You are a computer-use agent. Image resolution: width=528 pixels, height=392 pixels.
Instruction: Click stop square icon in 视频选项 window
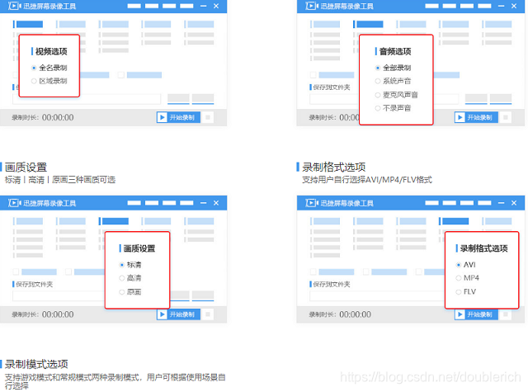208,117
